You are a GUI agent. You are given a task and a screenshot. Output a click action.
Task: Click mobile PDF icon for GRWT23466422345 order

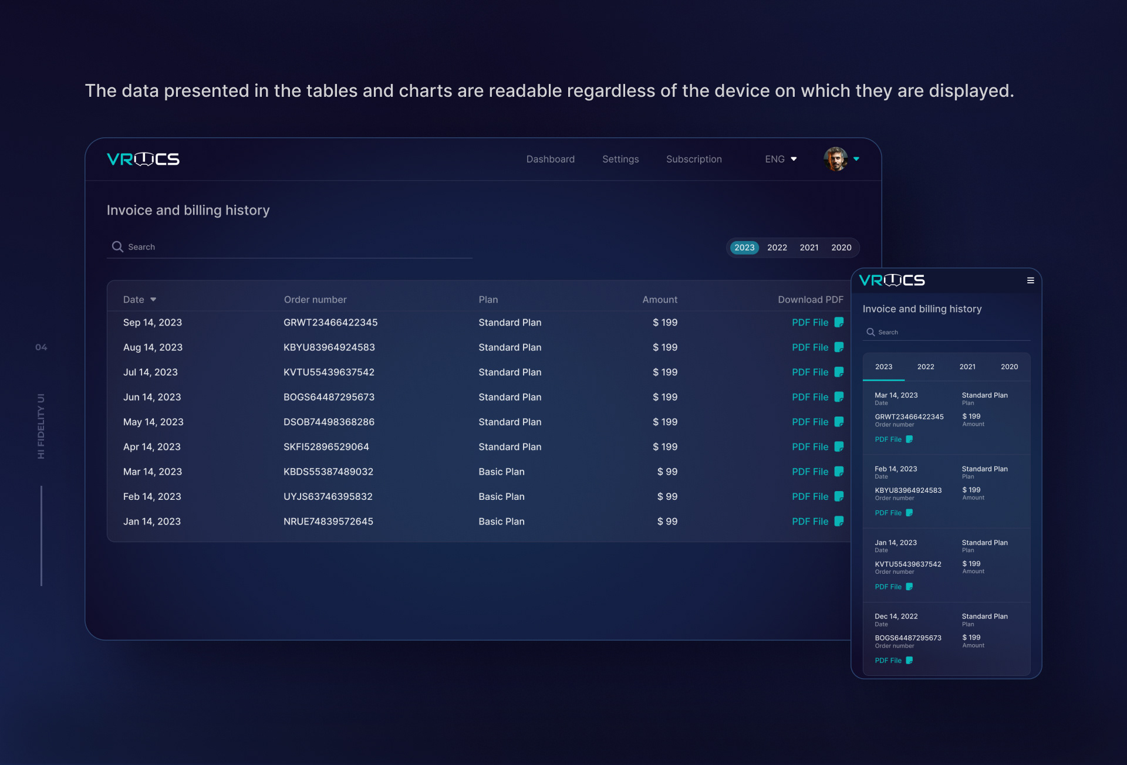point(909,439)
